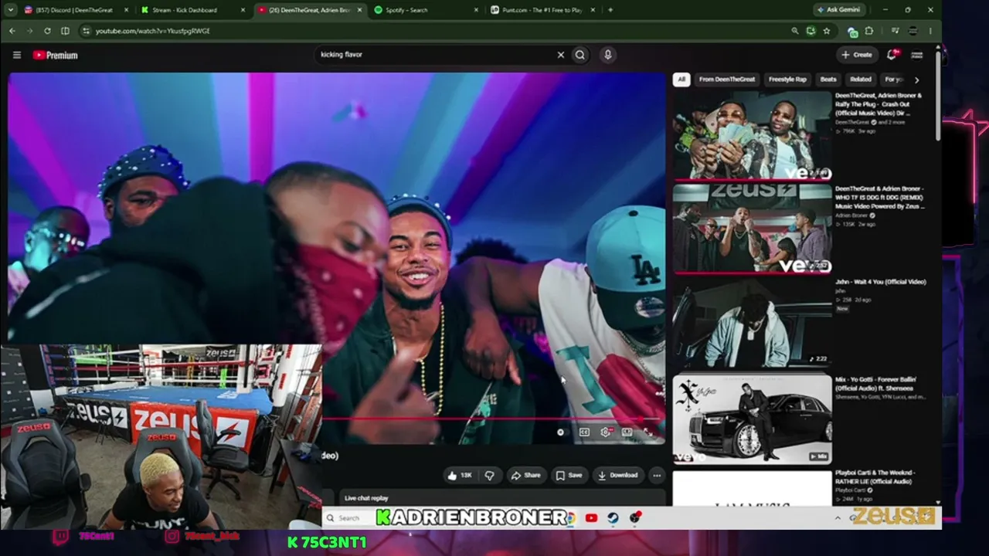Open Yo Gotti 'Forever Ballin' mix thumbnail
Screen dimensions: 989x556
[x=752, y=419]
